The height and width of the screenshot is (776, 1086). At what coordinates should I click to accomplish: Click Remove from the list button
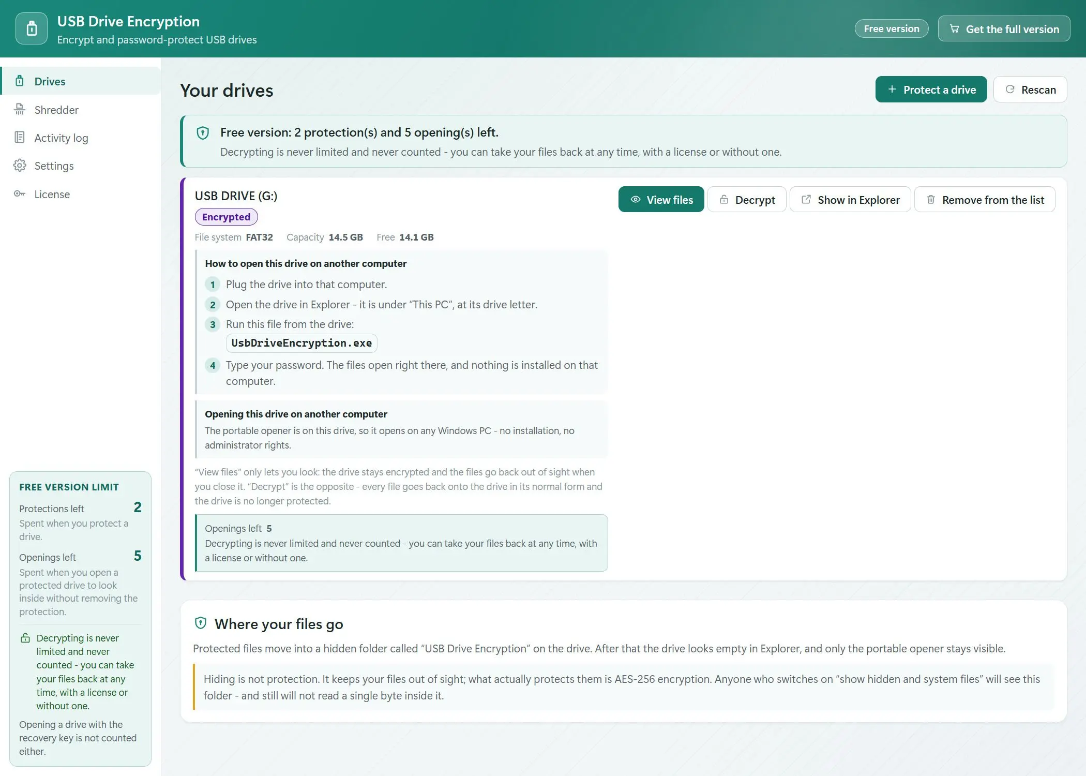(985, 200)
